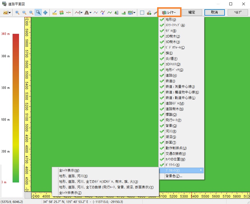Toggle the 2D樹木(2) layer
The image size is (250, 204).
point(181,36)
